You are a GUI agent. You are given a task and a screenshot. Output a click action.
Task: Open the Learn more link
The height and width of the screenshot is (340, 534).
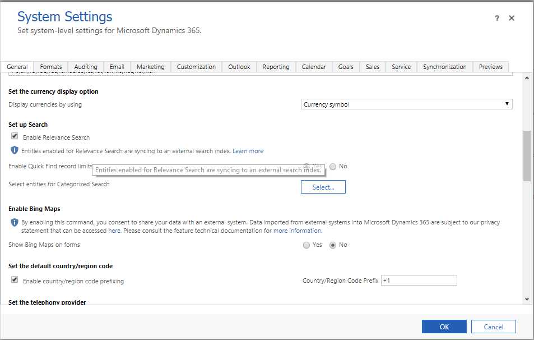pyautogui.click(x=248, y=151)
